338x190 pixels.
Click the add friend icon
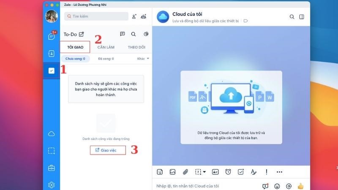pos(134,16)
